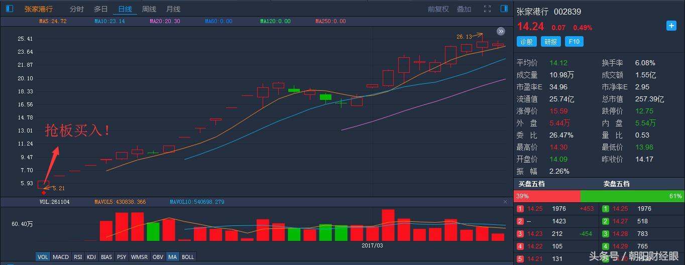The image size is (685, 265).
Task: Toggle the right quote panel icon
Action: pos(504,9)
